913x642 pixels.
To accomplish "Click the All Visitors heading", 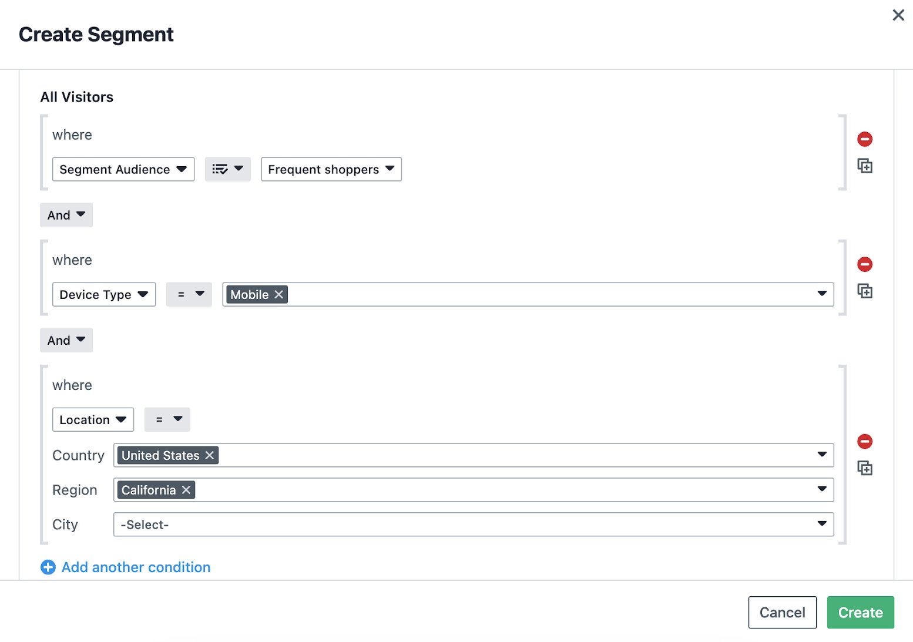I will pos(77,97).
